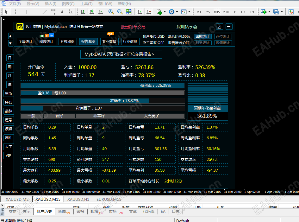
Task: Tile chart windows icon
Action: (x=129, y=12)
